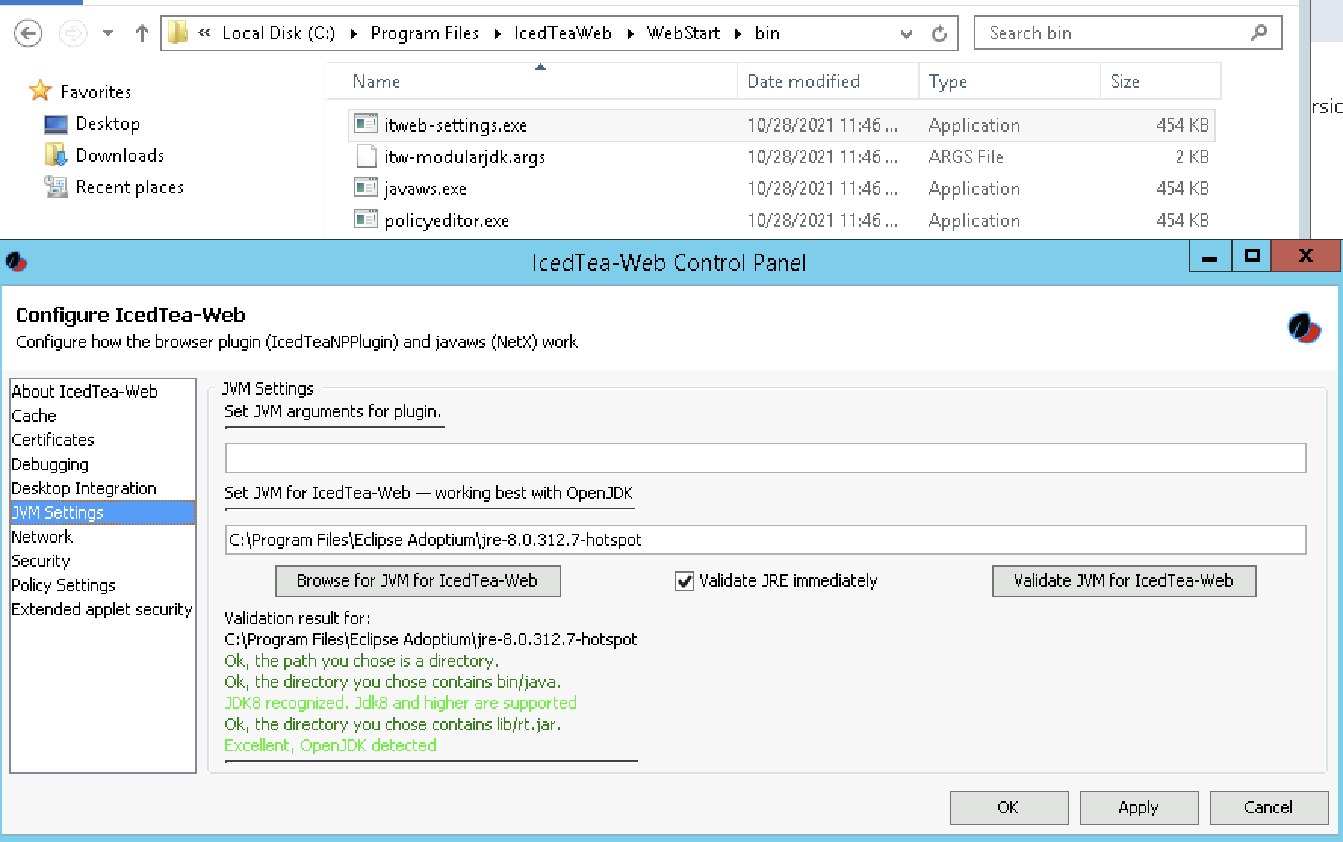
Task: Open Downloads in Favorites
Action: pyautogui.click(x=119, y=156)
